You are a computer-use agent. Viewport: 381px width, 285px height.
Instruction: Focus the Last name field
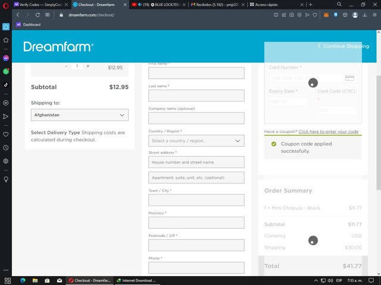point(196,96)
